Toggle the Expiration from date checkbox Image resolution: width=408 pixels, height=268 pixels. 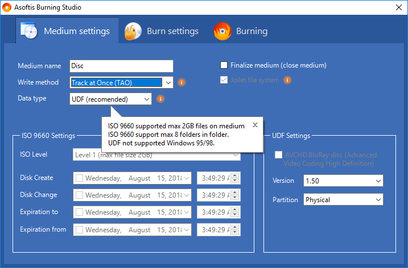tap(80, 230)
